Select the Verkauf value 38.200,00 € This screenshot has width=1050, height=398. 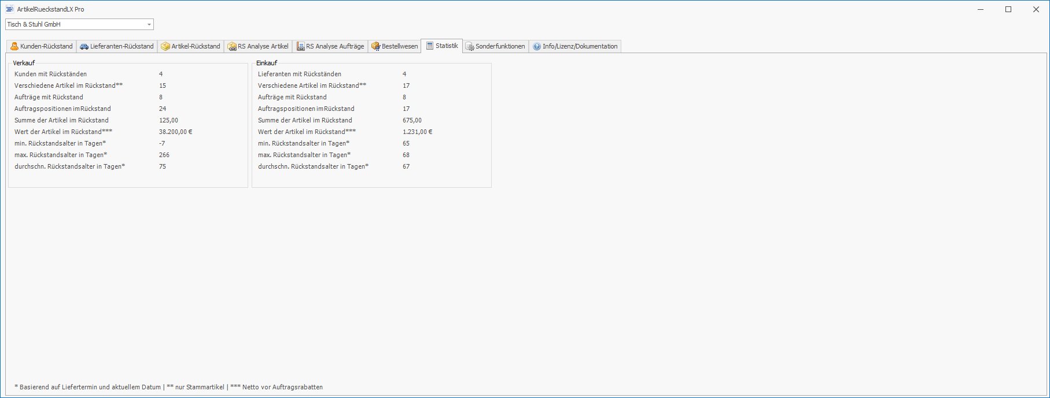175,132
